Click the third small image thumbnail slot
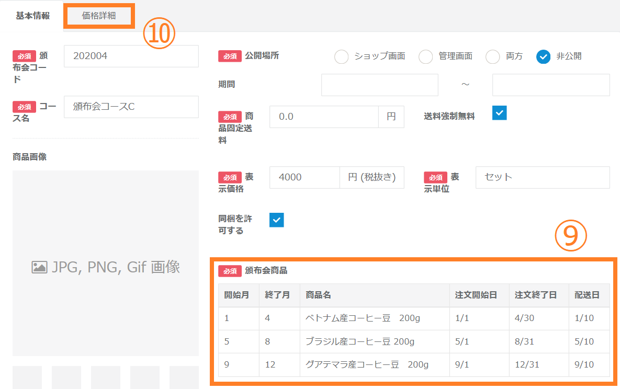The height and width of the screenshot is (389, 620). [x=106, y=377]
